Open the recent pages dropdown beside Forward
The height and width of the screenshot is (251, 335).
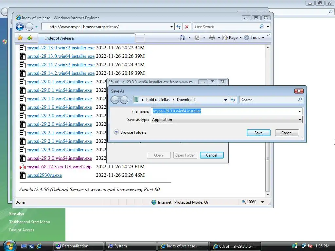[x=36, y=27]
